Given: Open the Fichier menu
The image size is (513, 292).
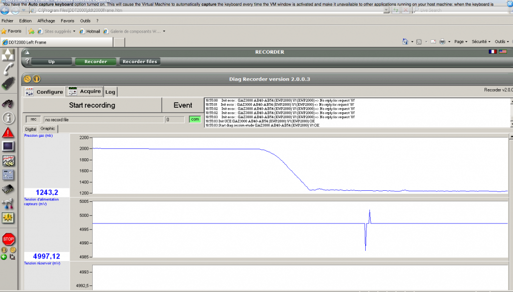Looking at the screenshot, I should [8, 21].
